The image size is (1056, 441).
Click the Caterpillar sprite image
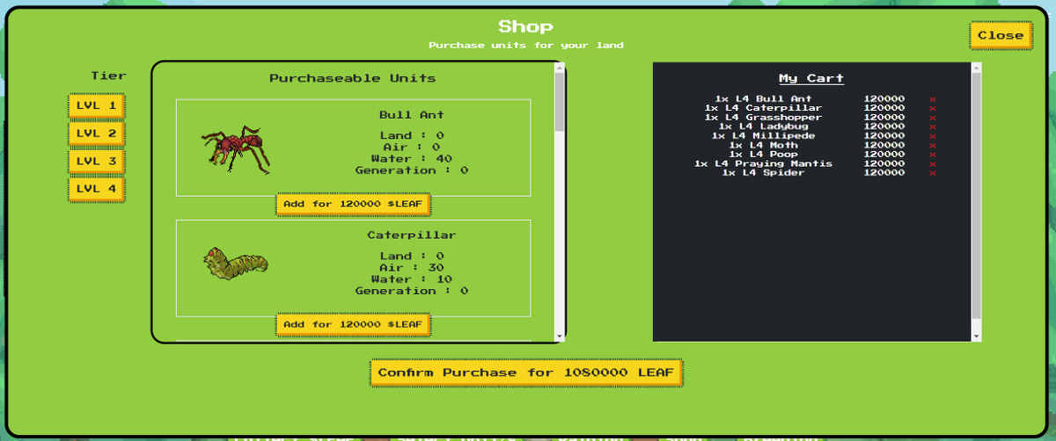(235, 263)
